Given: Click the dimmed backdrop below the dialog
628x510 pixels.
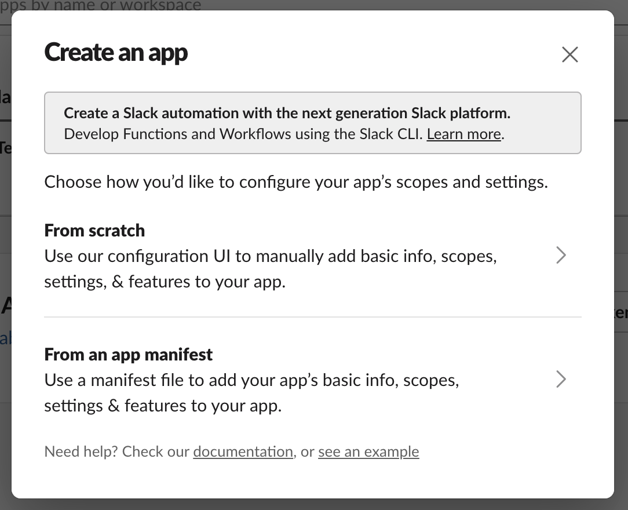Looking at the screenshot, I should click(313, 504).
